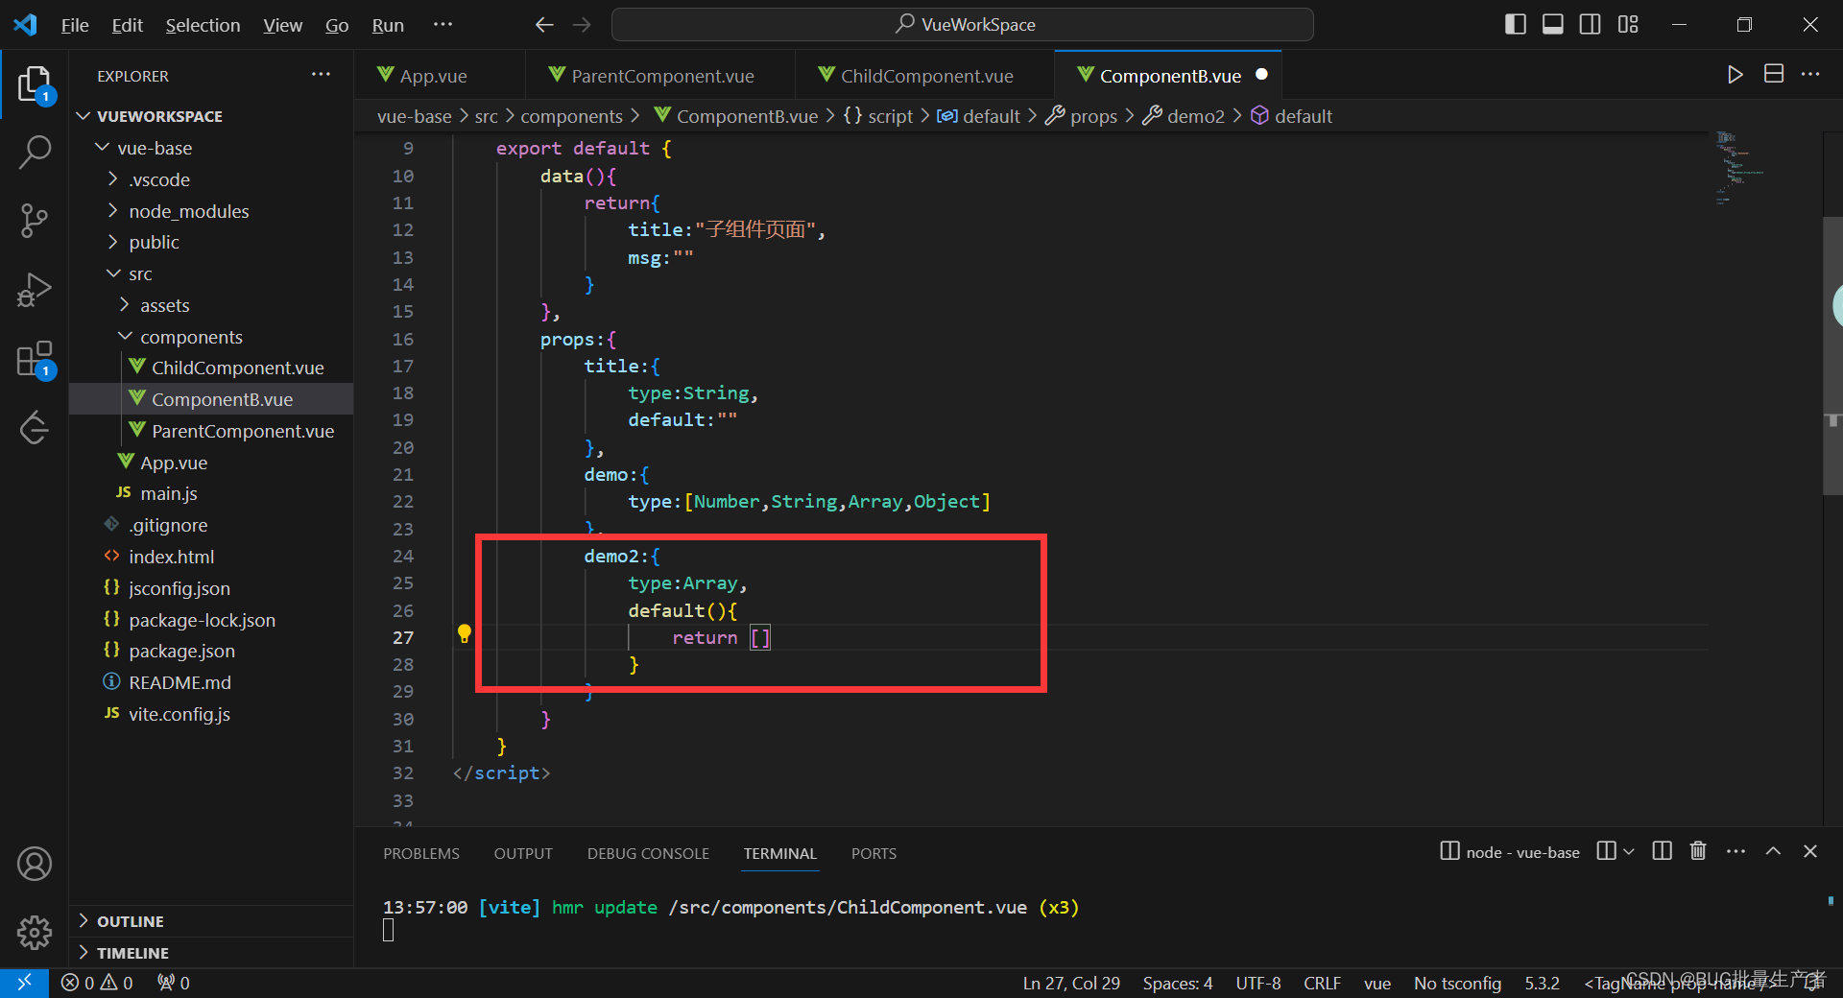Viewport: 1843px width, 998px height.
Task: Open Explorer Views and More Actions ellipsis
Action: pyautogui.click(x=321, y=75)
